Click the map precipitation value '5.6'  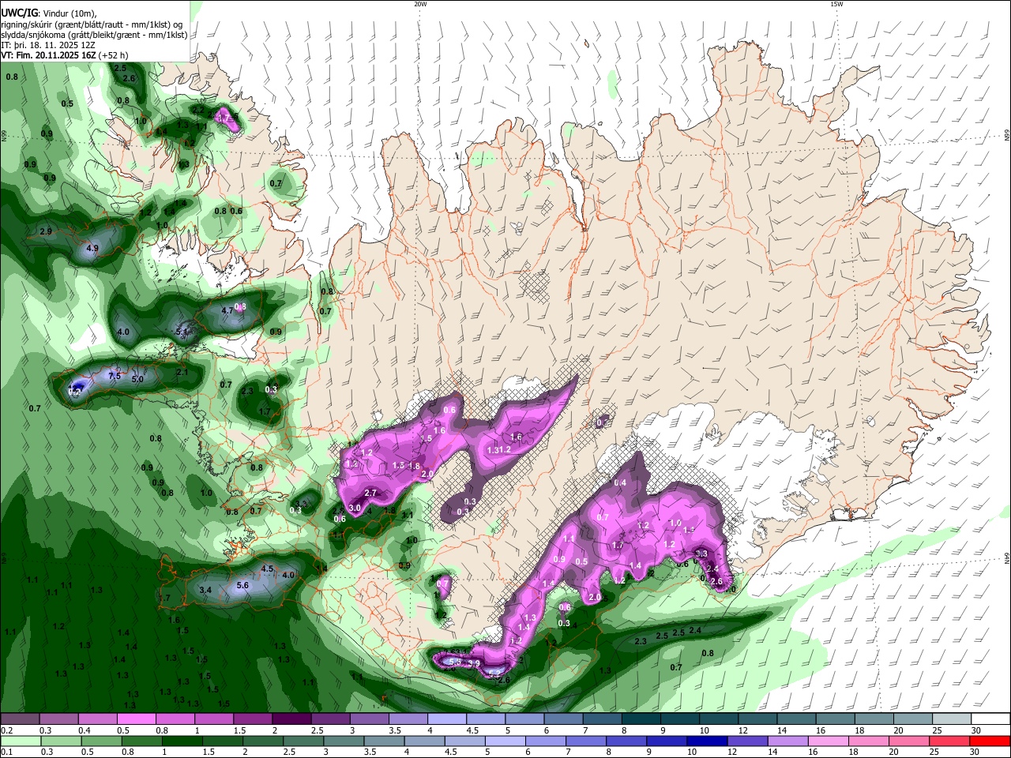pos(242,585)
